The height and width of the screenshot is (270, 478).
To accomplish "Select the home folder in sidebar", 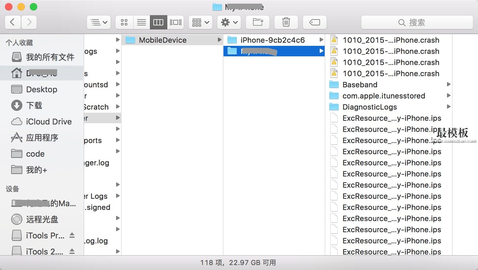I will (x=42, y=73).
